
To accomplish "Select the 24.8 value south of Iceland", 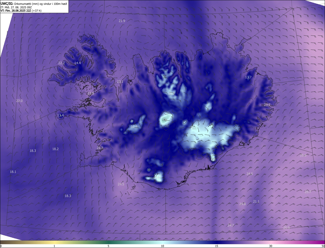I will click(x=242, y=204).
